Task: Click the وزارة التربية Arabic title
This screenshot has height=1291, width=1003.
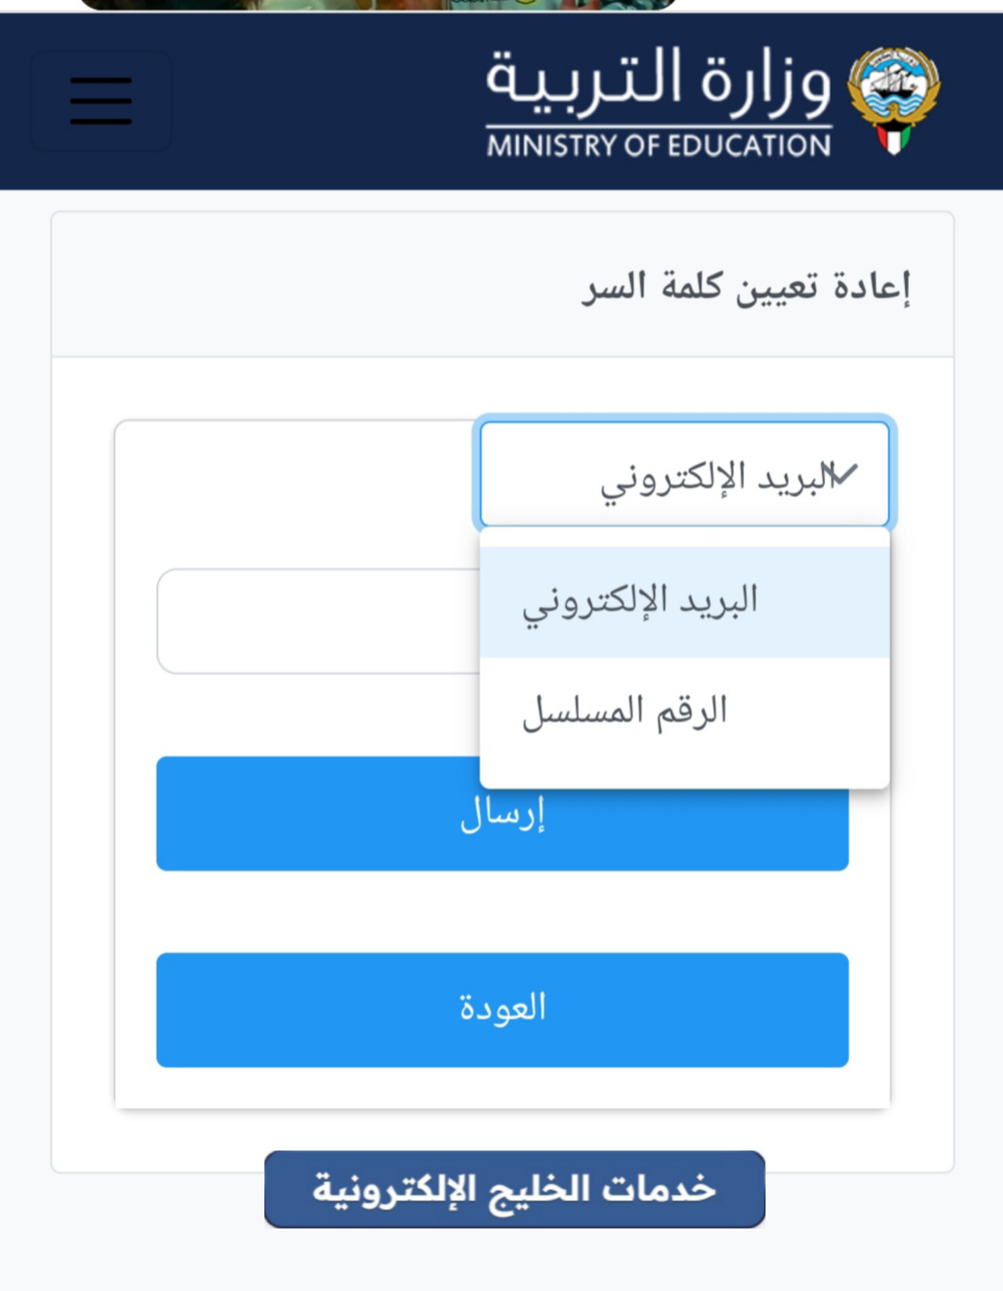Action: (658, 81)
